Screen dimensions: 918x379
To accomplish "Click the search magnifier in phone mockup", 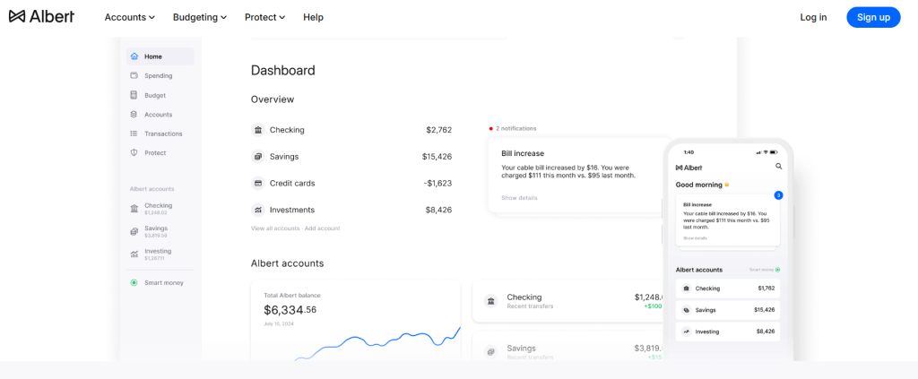I will pos(779,167).
